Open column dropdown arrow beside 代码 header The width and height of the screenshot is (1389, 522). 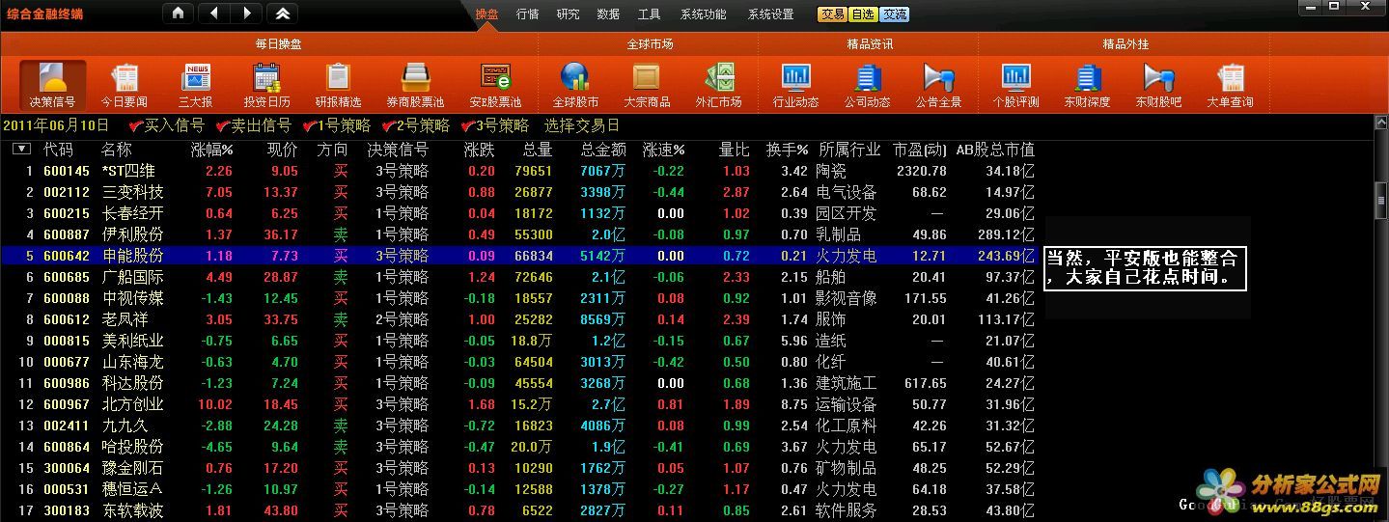coord(21,150)
